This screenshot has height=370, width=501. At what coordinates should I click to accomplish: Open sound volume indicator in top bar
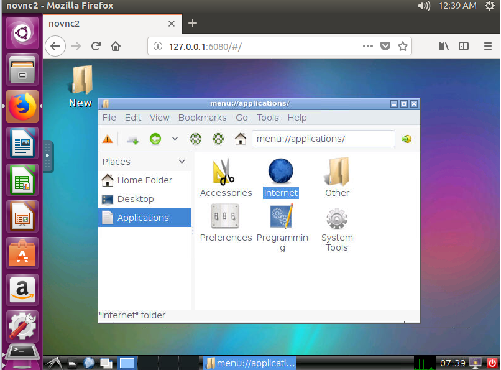pyautogui.click(x=424, y=6)
